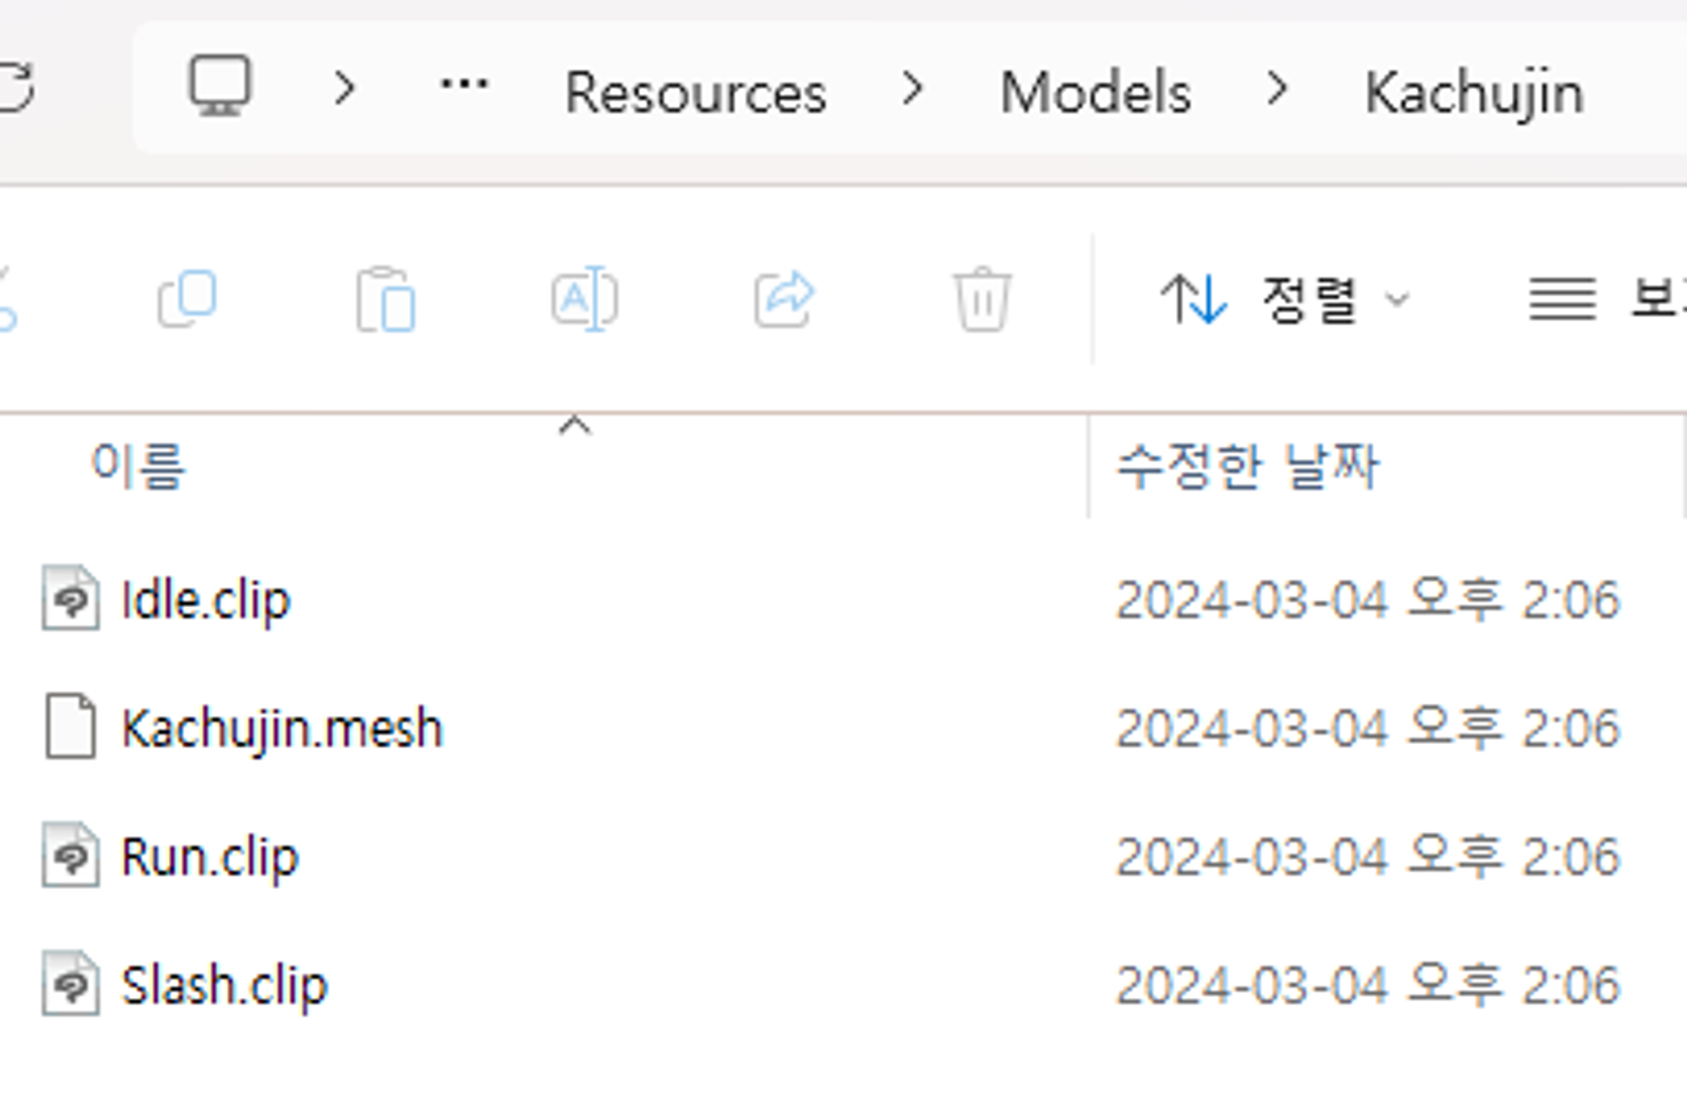Viewport: 1687px width, 1111px height.
Task: Sort by 이름 column header
Action: tap(138, 466)
